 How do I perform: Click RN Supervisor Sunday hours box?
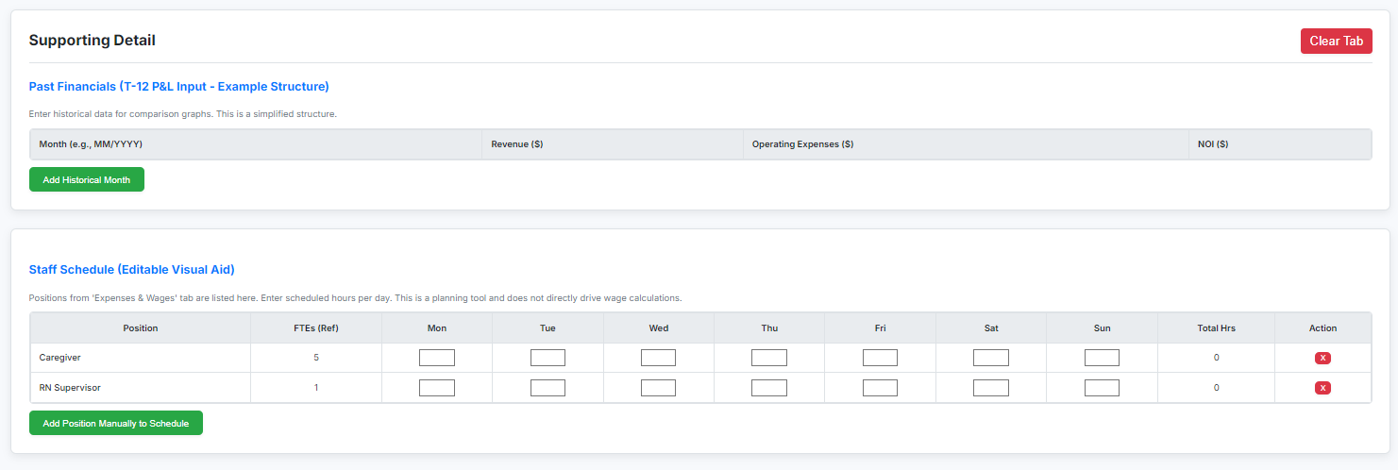(1102, 388)
